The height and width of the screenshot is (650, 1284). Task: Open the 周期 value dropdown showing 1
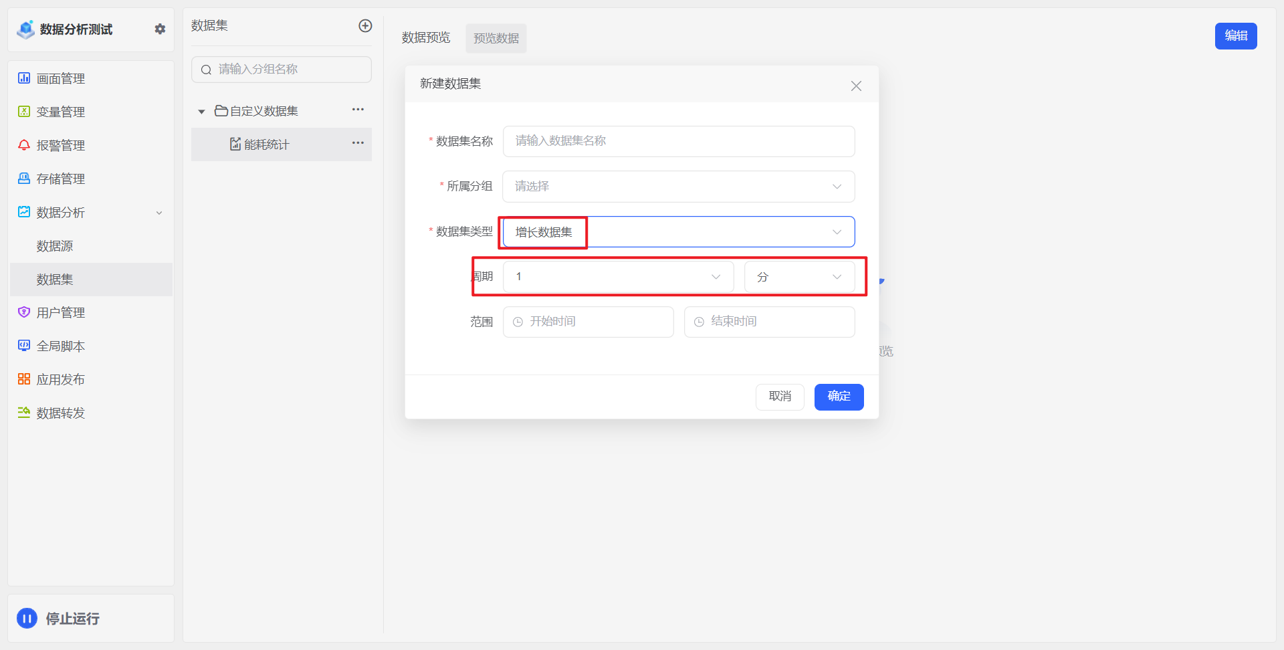coord(618,277)
